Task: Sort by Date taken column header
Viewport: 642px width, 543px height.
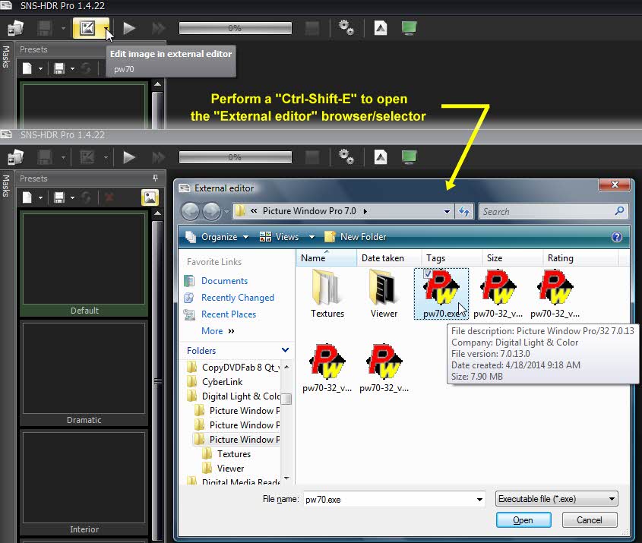Action: point(389,258)
